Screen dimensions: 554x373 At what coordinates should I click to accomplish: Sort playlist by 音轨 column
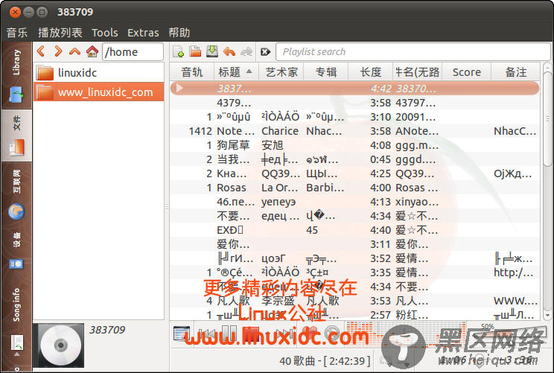coord(192,72)
